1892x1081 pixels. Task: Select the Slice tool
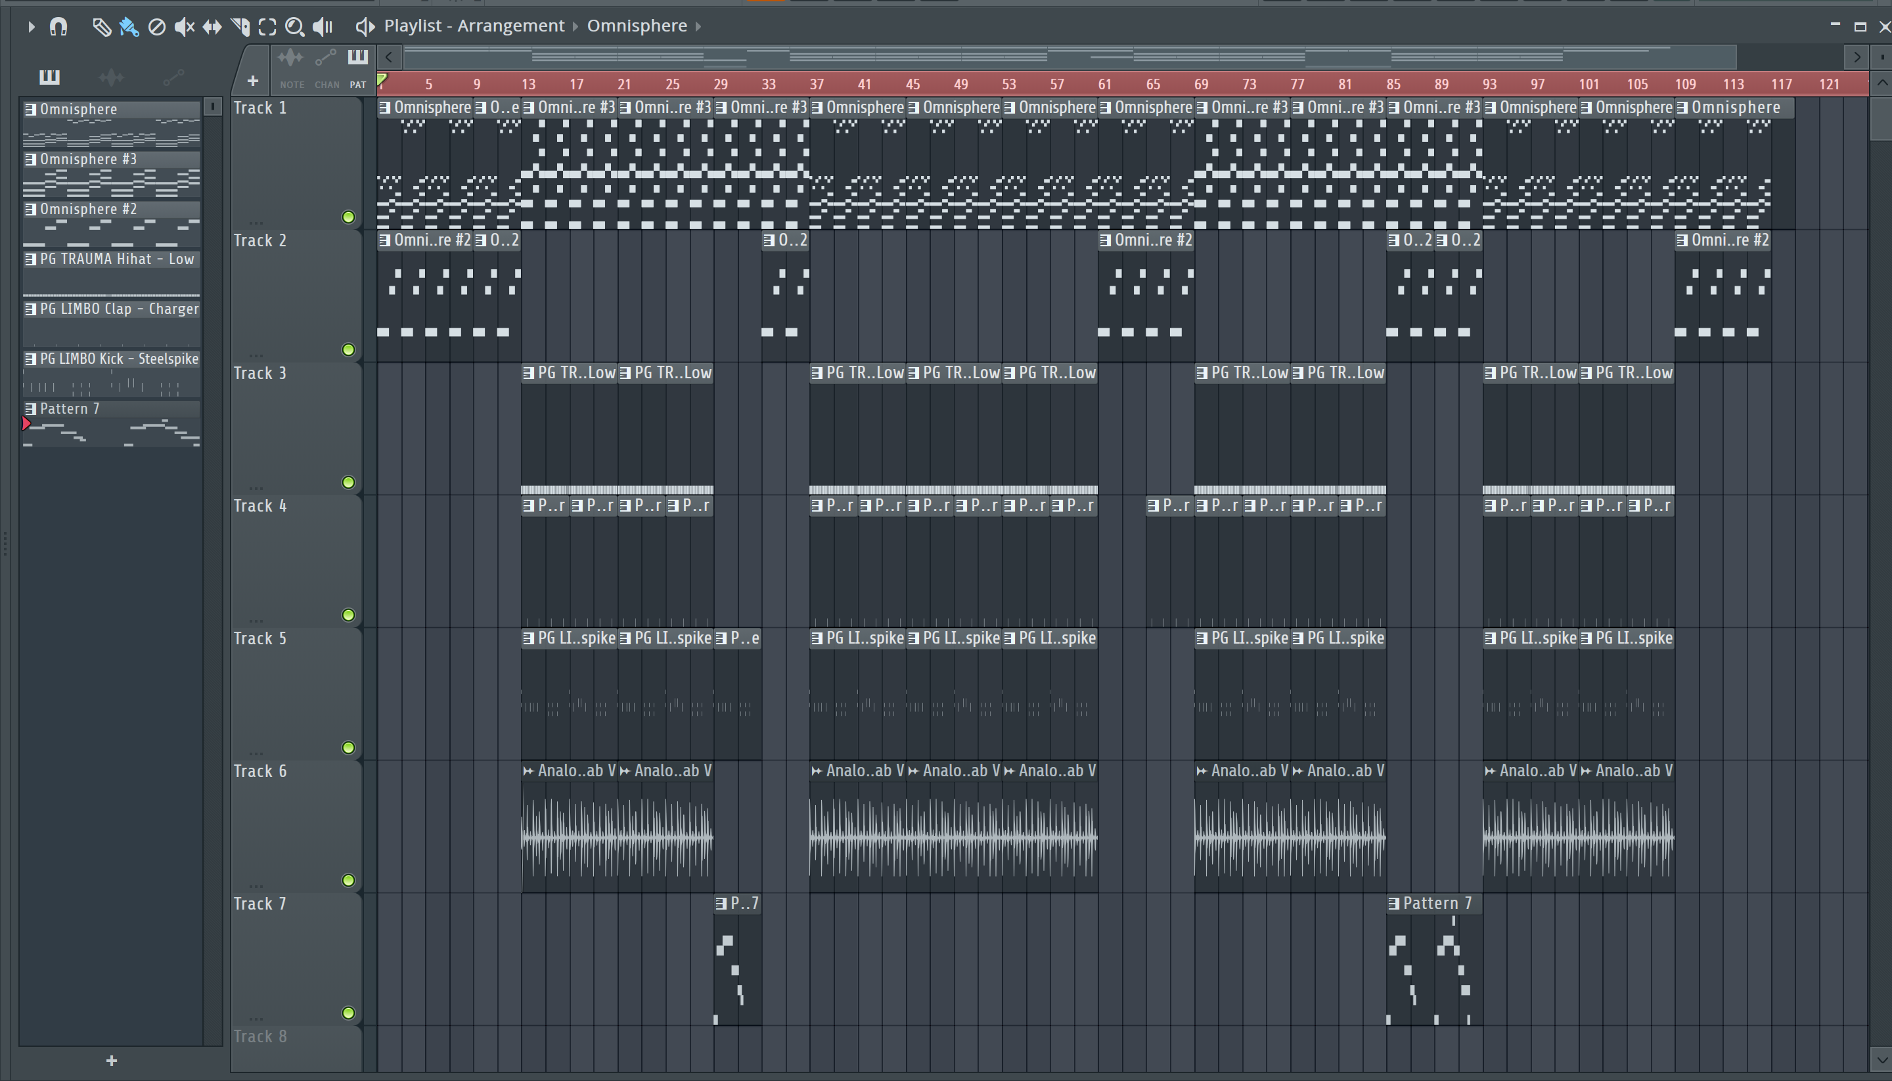[240, 27]
